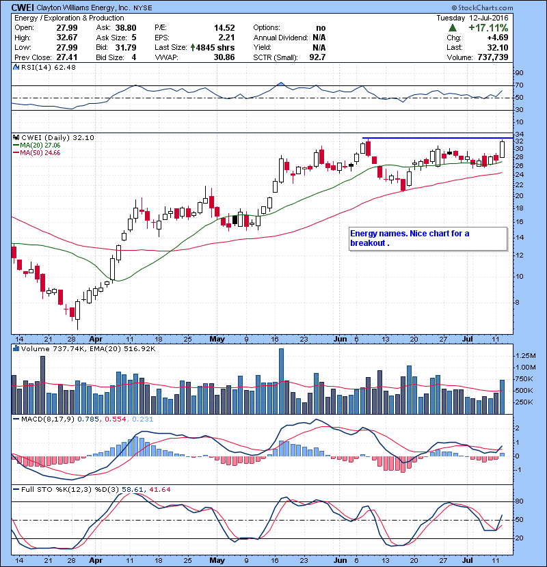547x567 pixels.
Task: Click the Bid value 31.79
Action: click(126, 47)
